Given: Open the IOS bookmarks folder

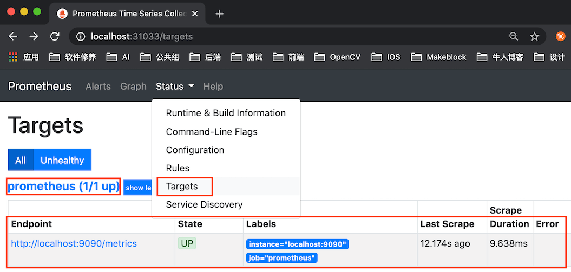Looking at the screenshot, I should [386, 57].
